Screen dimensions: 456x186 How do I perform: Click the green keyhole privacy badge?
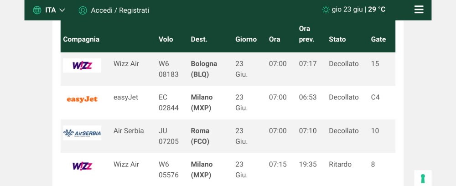point(423,178)
